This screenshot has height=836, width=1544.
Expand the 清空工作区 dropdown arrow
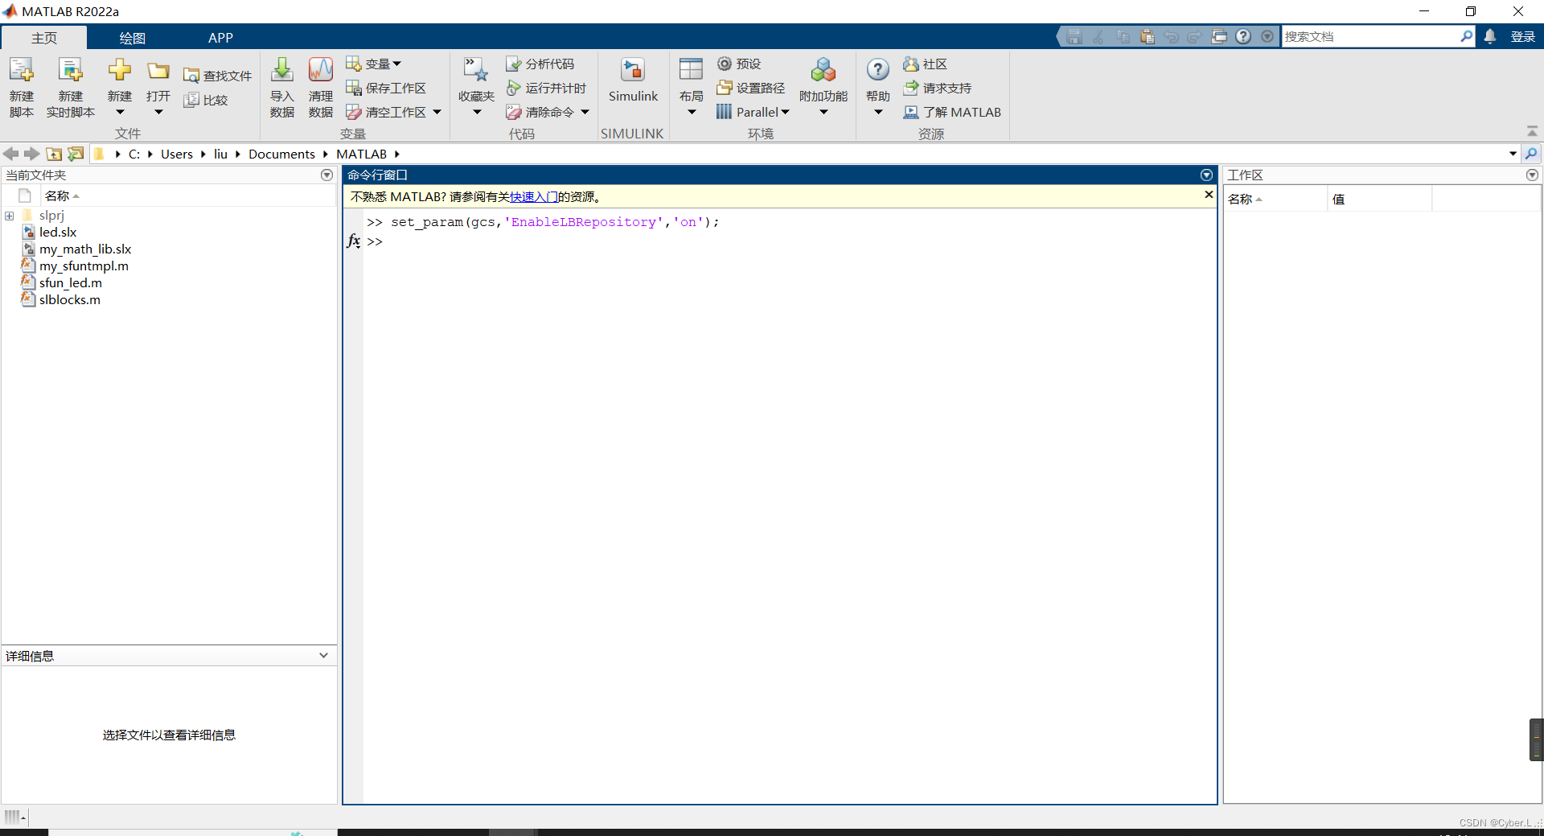pyautogui.click(x=437, y=112)
